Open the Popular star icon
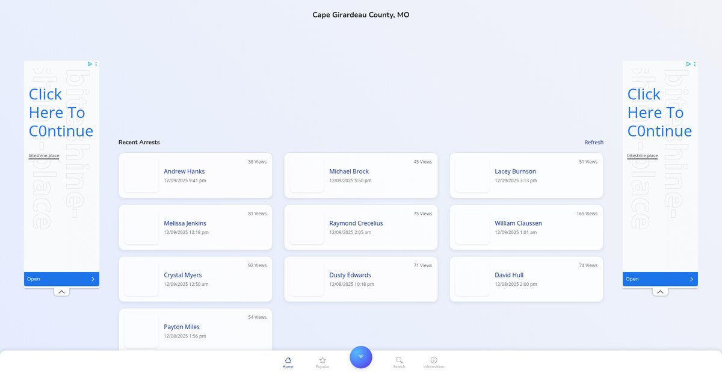The height and width of the screenshot is (373, 722). pos(322,360)
